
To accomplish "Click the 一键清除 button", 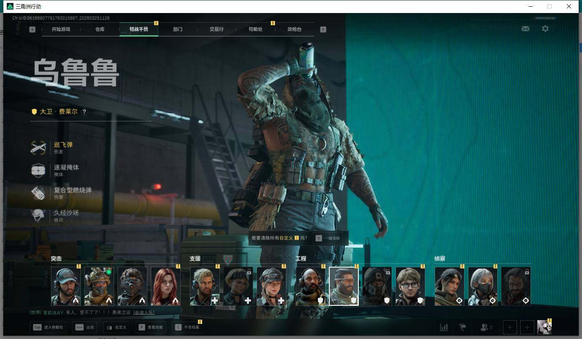I will coord(328,238).
